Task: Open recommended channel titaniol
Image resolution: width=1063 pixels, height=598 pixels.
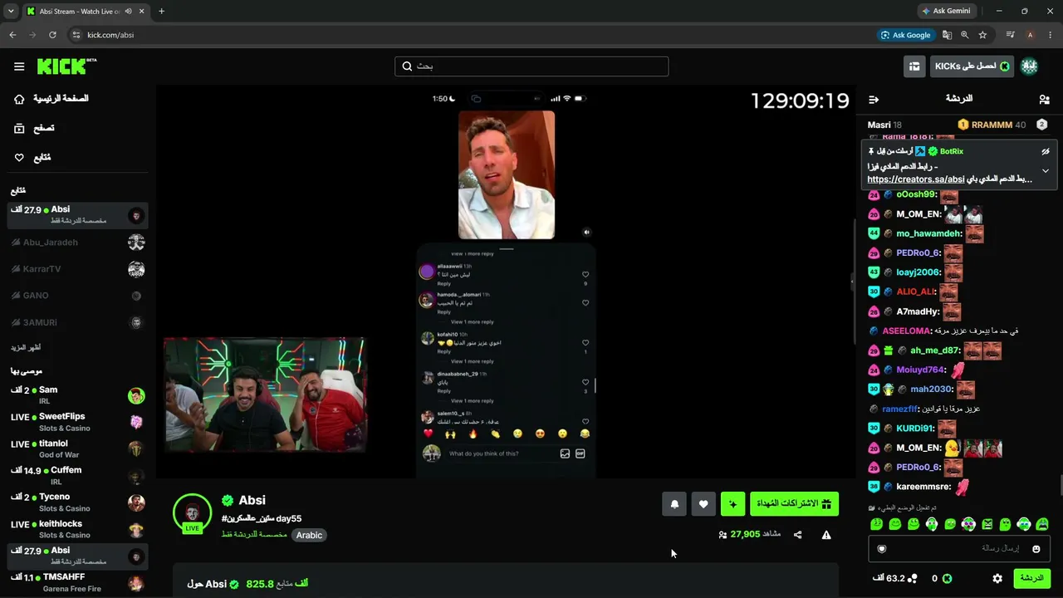Action: click(78, 448)
